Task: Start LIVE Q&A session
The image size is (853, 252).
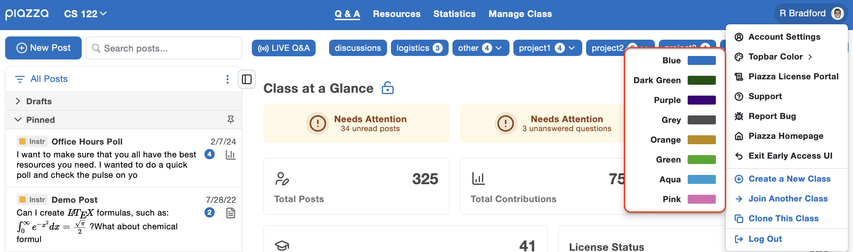Action: (284, 48)
